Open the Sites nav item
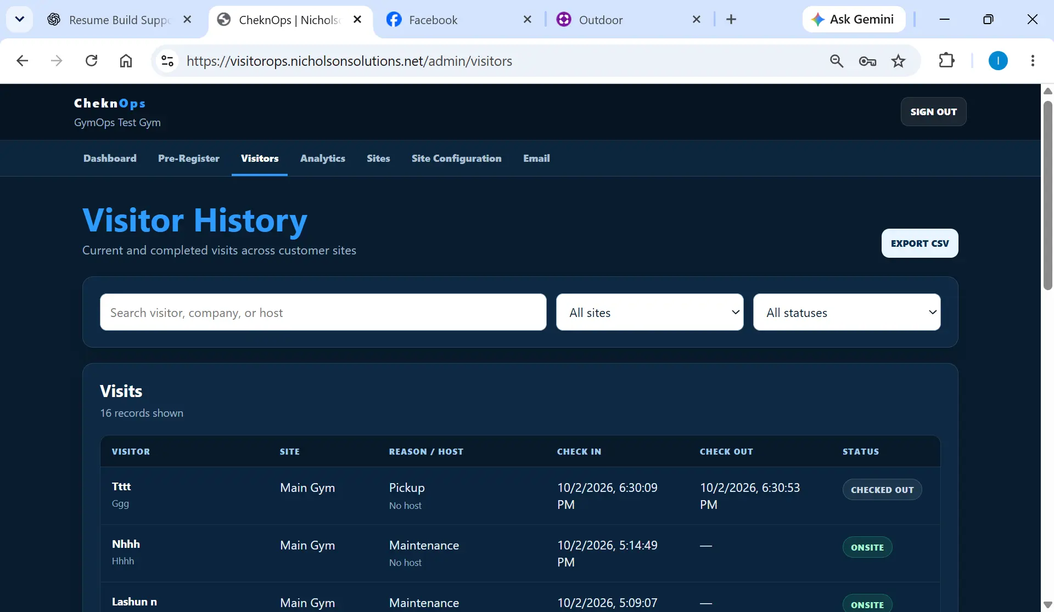 click(378, 158)
